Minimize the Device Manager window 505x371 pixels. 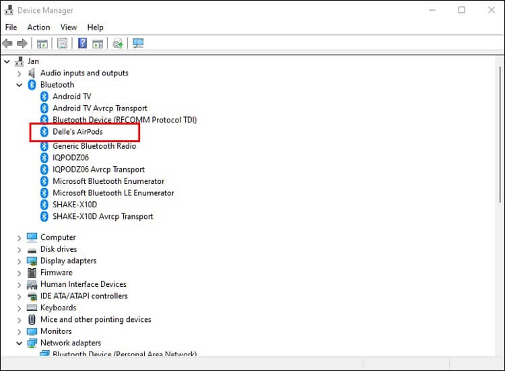(x=432, y=10)
